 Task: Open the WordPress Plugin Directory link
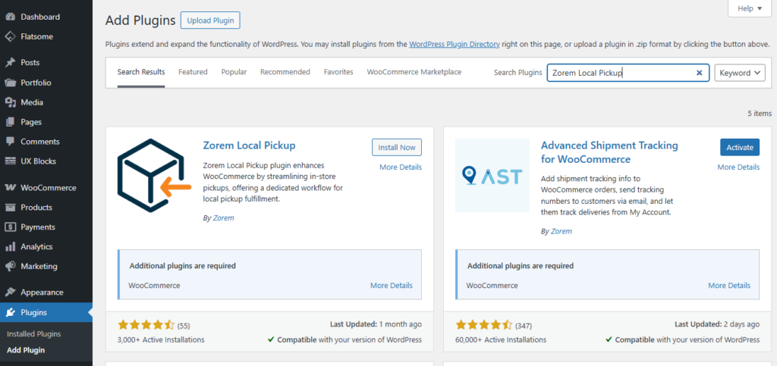pyautogui.click(x=454, y=44)
